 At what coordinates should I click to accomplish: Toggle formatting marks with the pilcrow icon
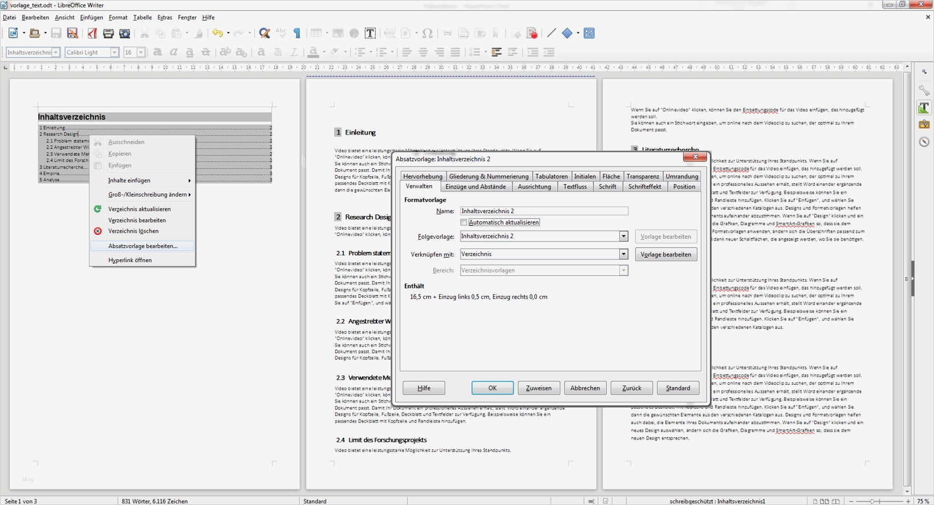[297, 34]
